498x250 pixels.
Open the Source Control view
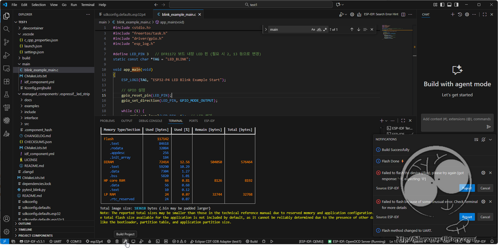click(6, 42)
